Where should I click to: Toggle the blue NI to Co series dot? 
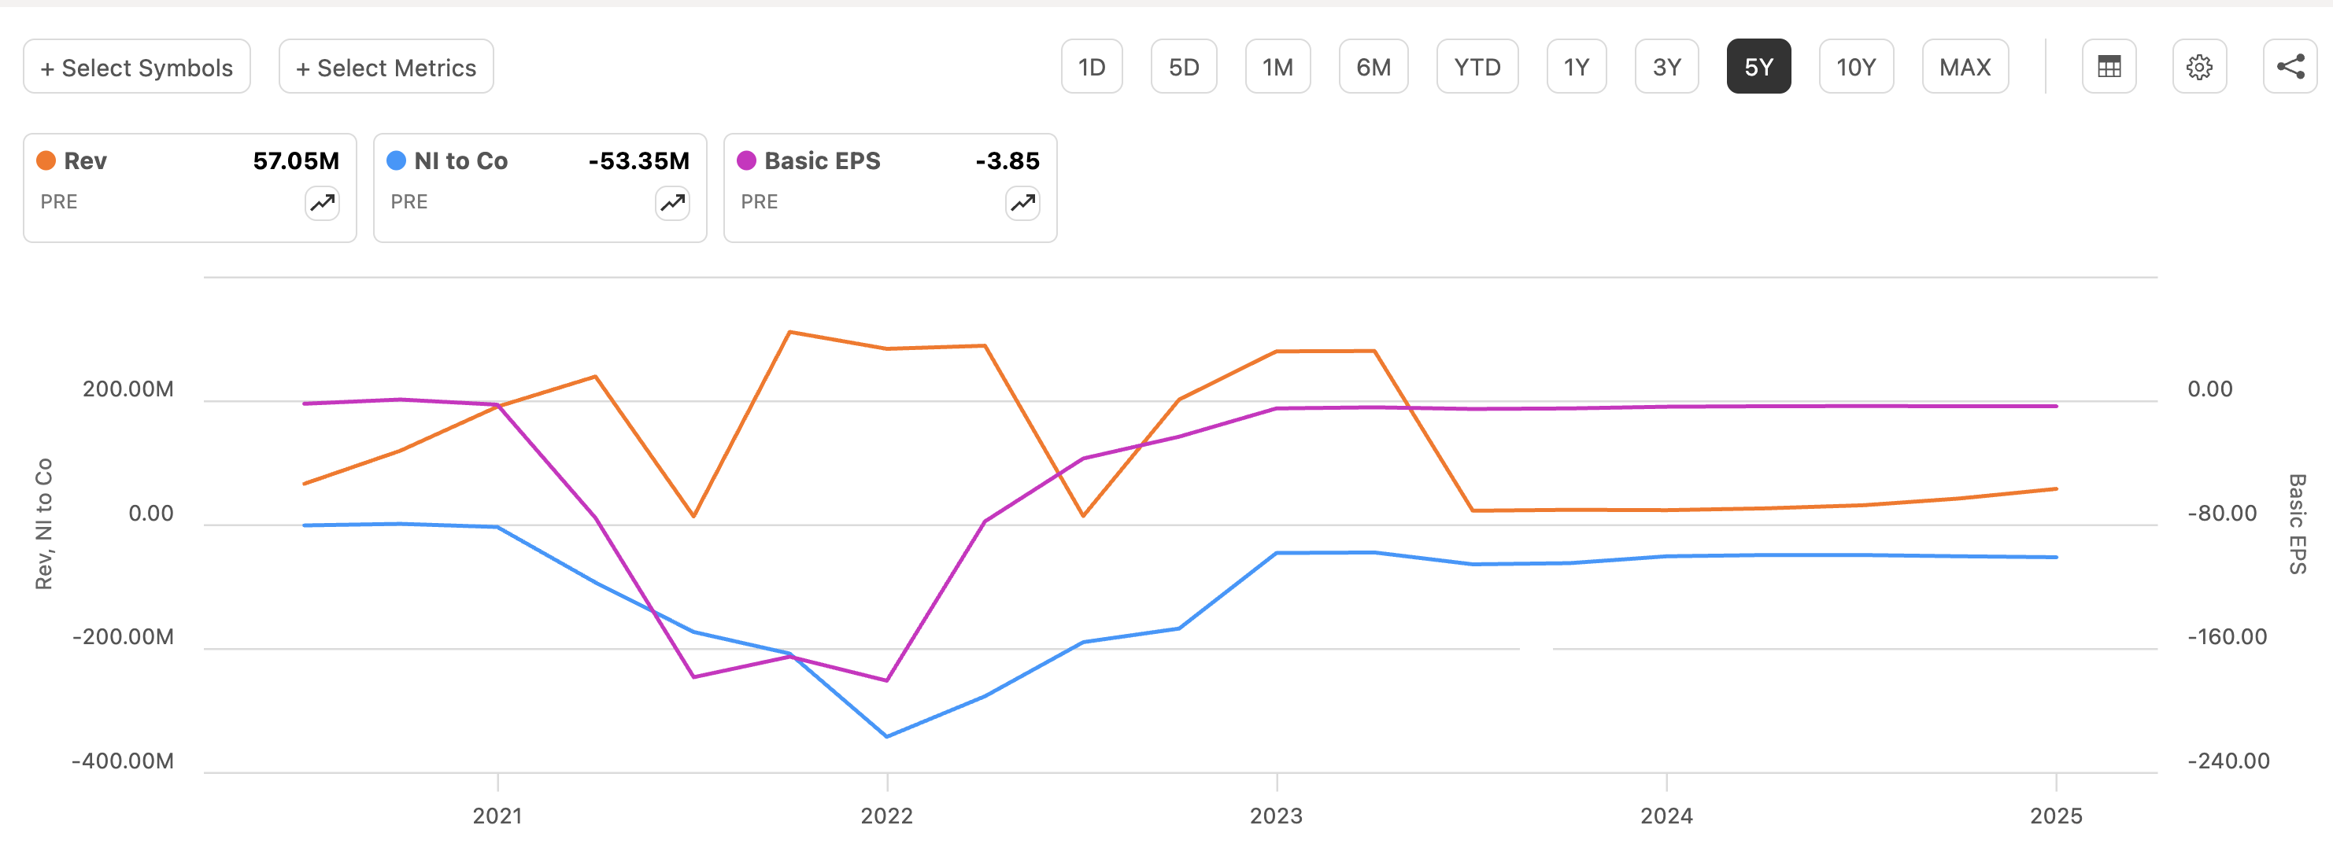tap(393, 160)
